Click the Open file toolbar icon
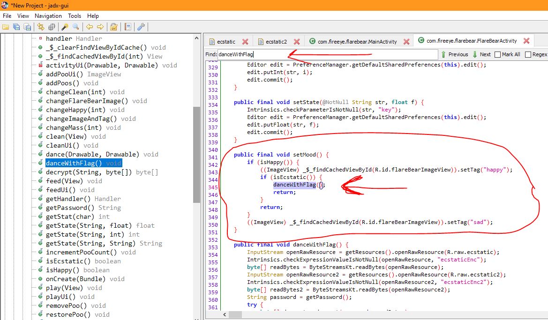This screenshot has height=320, width=548. click(6, 27)
